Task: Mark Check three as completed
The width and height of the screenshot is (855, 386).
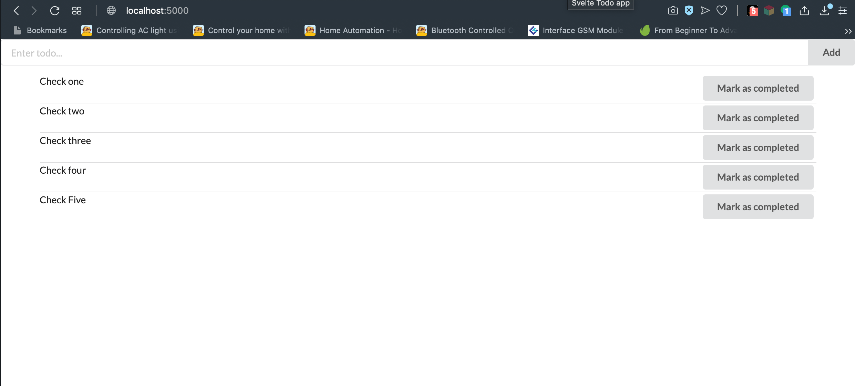Action: pyautogui.click(x=758, y=148)
